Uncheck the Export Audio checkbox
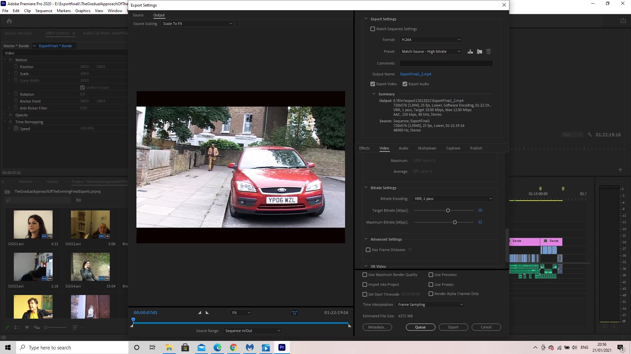Image resolution: width=631 pixels, height=354 pixels. click(x=405, y=84)
